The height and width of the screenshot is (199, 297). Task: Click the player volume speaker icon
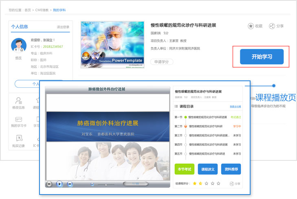pyautogui.click(x=92, y=184)
